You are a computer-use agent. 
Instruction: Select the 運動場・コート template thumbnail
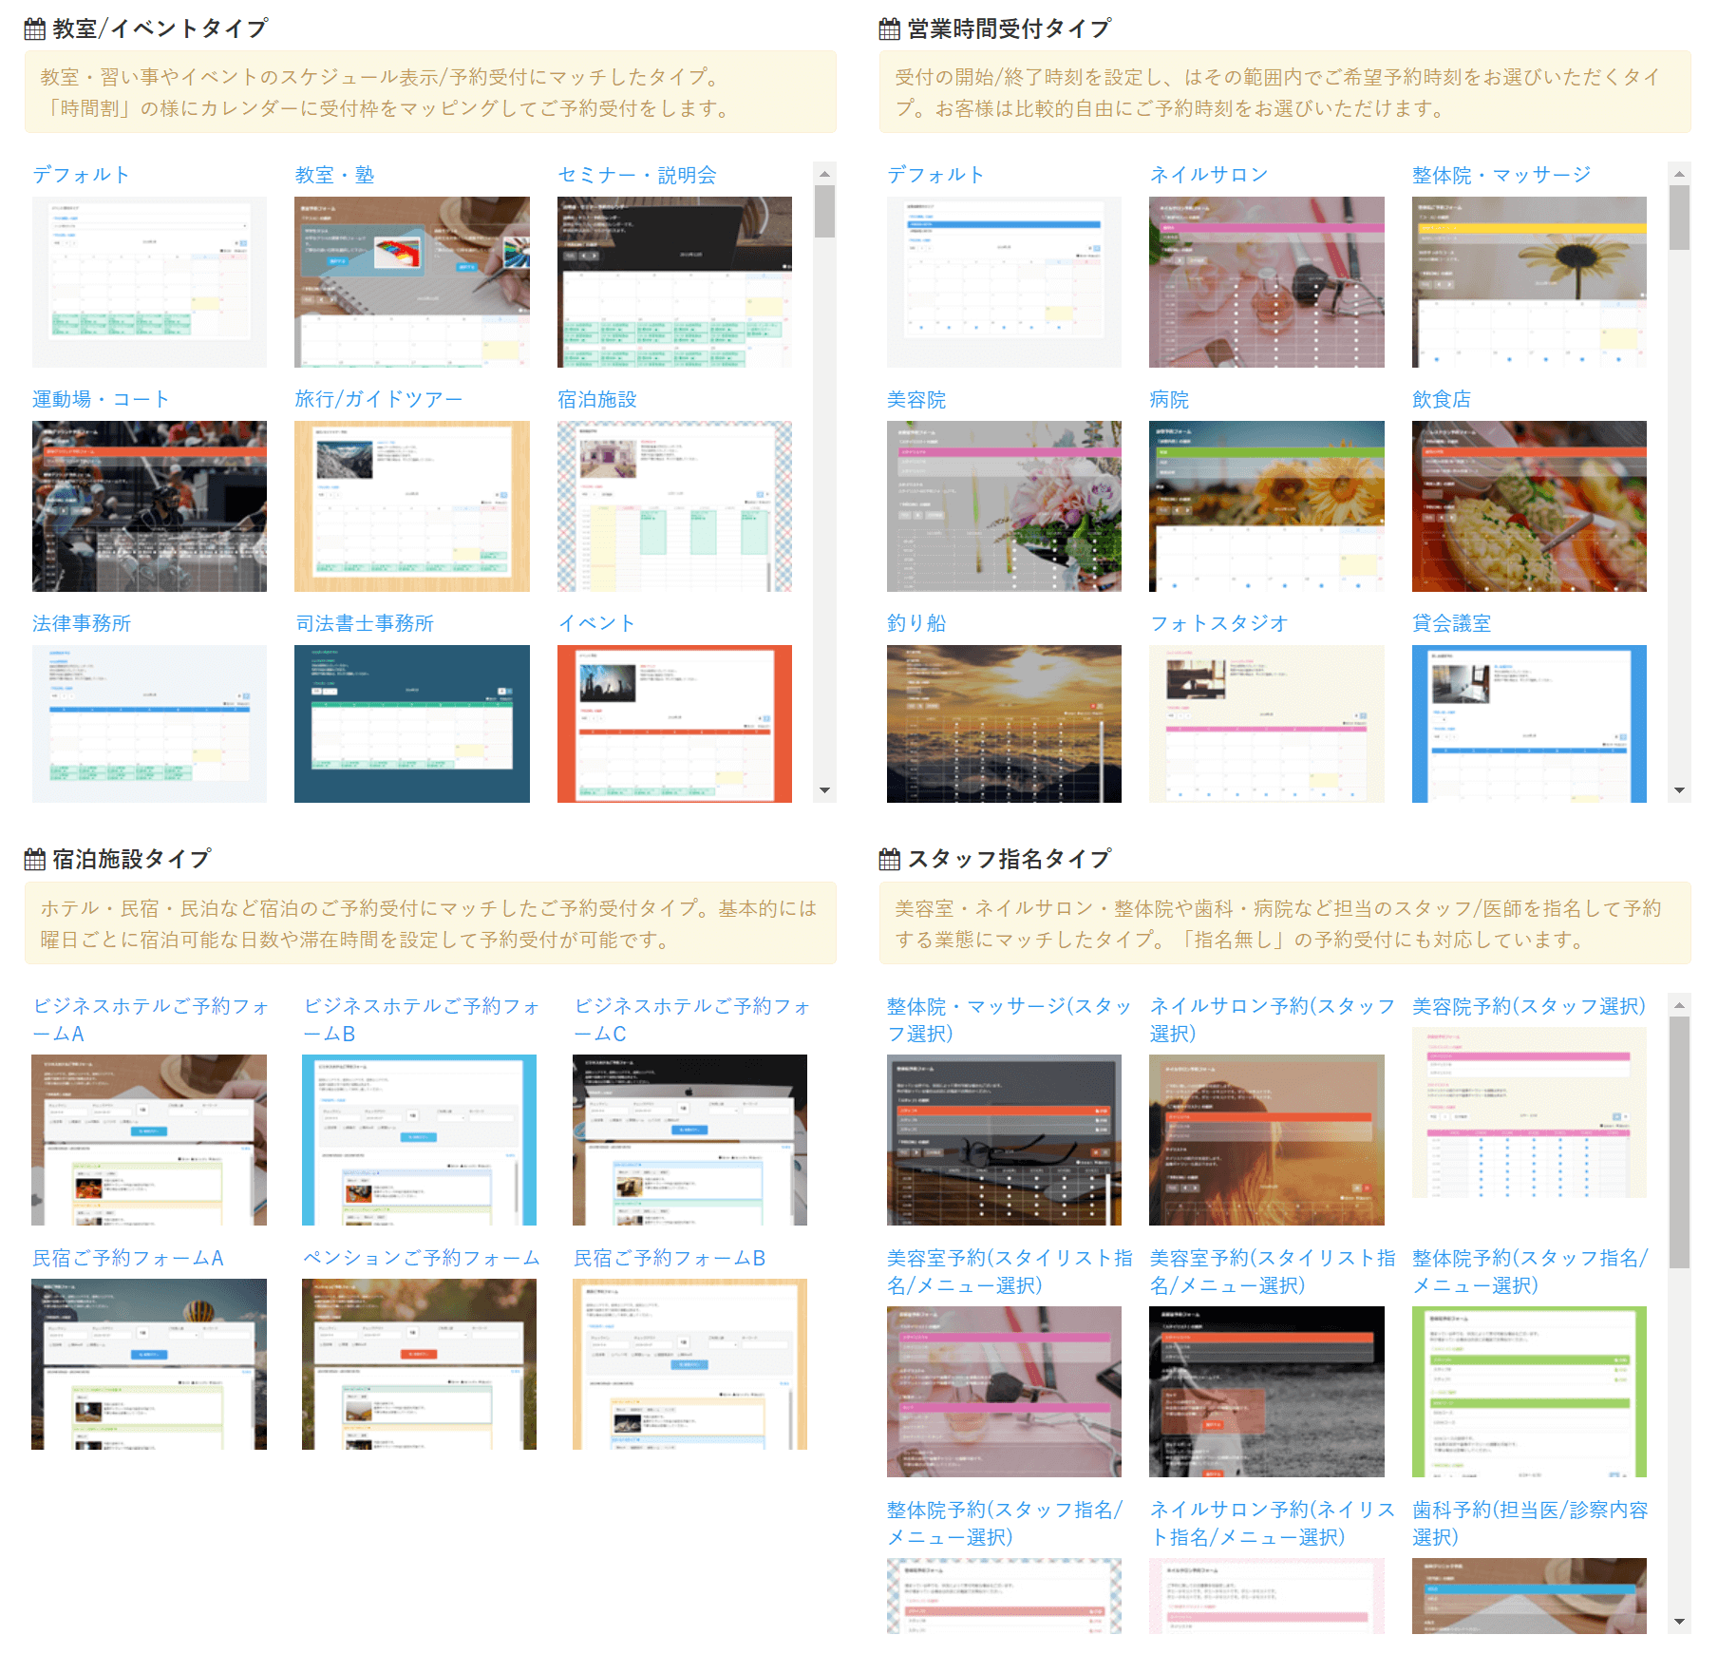[x=149, y=506]
